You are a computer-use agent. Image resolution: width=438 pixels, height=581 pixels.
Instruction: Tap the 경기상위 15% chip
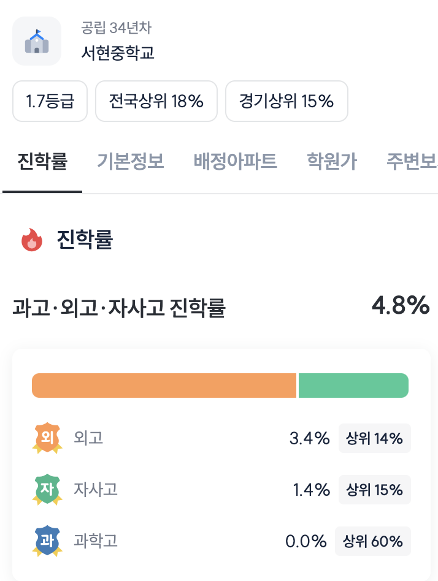pyautogui.click(x=286, y=101)
